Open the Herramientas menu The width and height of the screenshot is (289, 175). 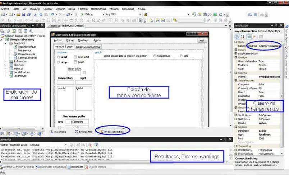click(x=98, y=9)
